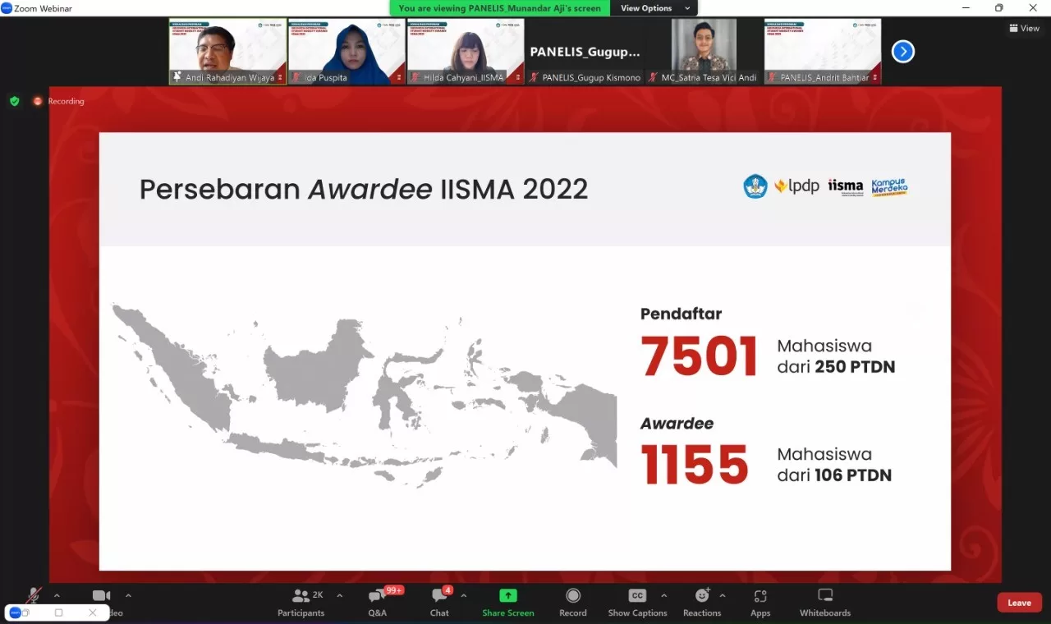Expand caption options arrow beside Show Captions
This screenshot has width=1051, height=624.
(664, 596)
